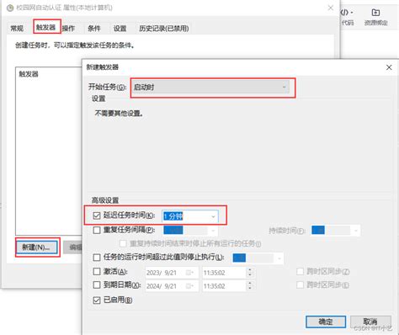Screen dimensions: 399x335
Task: Adjust the 到期日期 time spinner arrows
Action: click(x=250, y=286)
